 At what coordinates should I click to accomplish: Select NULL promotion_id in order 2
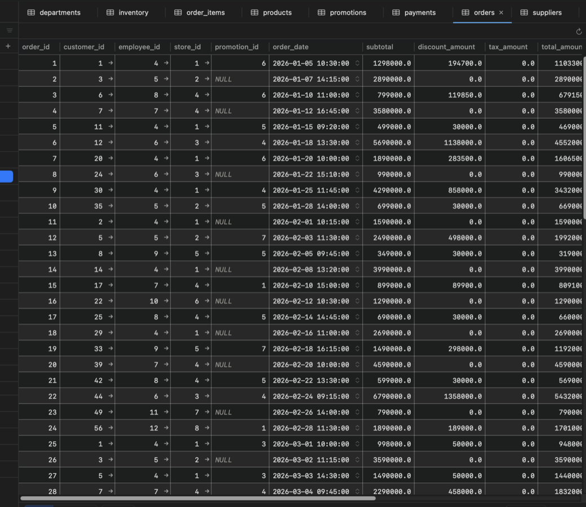pyautogui.click(x=240, y=79)
